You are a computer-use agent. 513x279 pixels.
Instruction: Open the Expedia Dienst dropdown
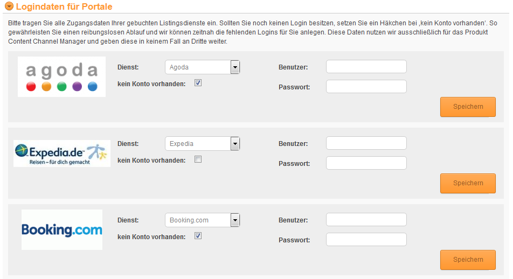pos(203,144)
